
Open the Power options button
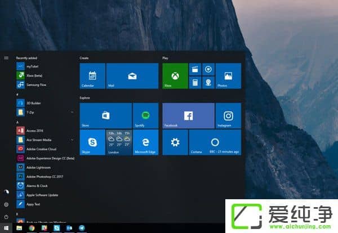(6, 217)
